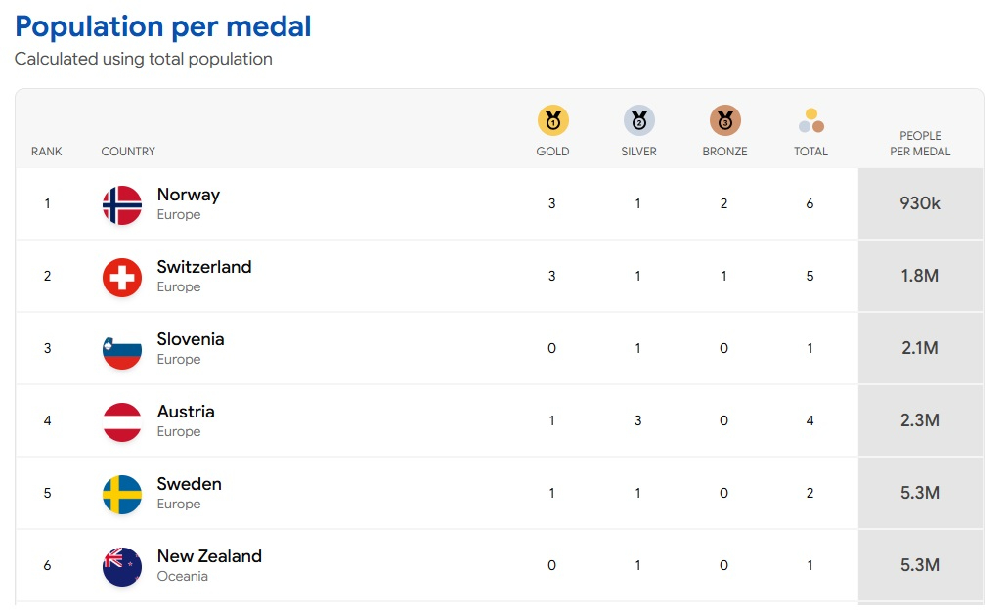Click Norway's 930k people per medal cell

920,203
